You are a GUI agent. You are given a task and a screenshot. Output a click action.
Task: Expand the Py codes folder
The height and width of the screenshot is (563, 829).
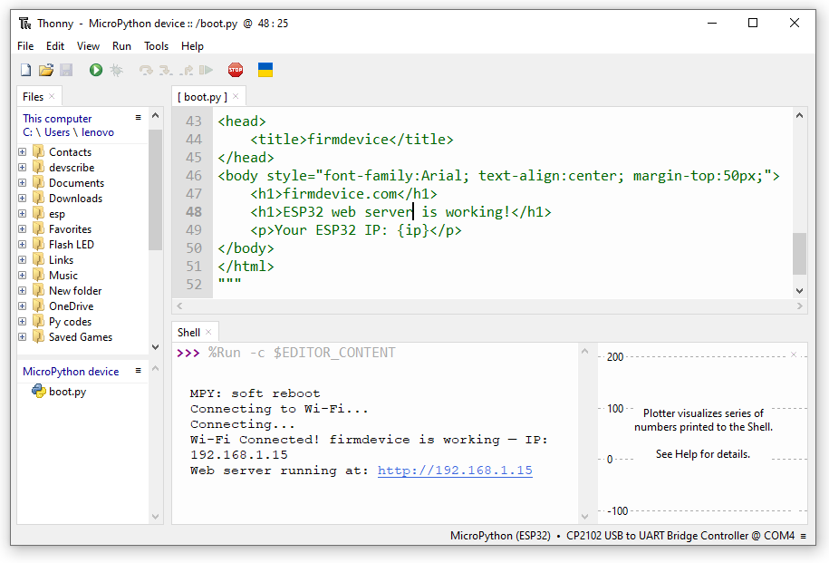point(20,321)
